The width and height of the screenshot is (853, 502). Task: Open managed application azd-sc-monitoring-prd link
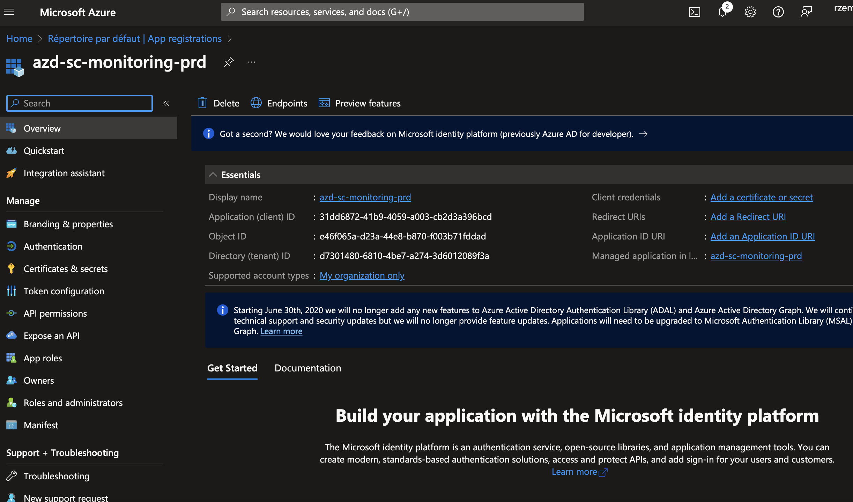[x=756, y=256]
